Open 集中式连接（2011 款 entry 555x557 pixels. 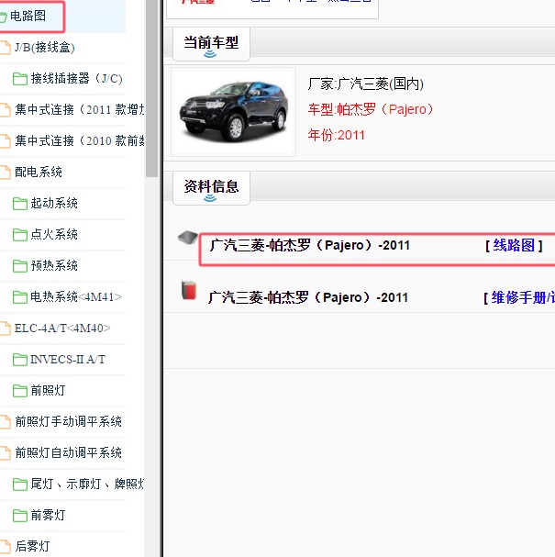click(80, 110)
